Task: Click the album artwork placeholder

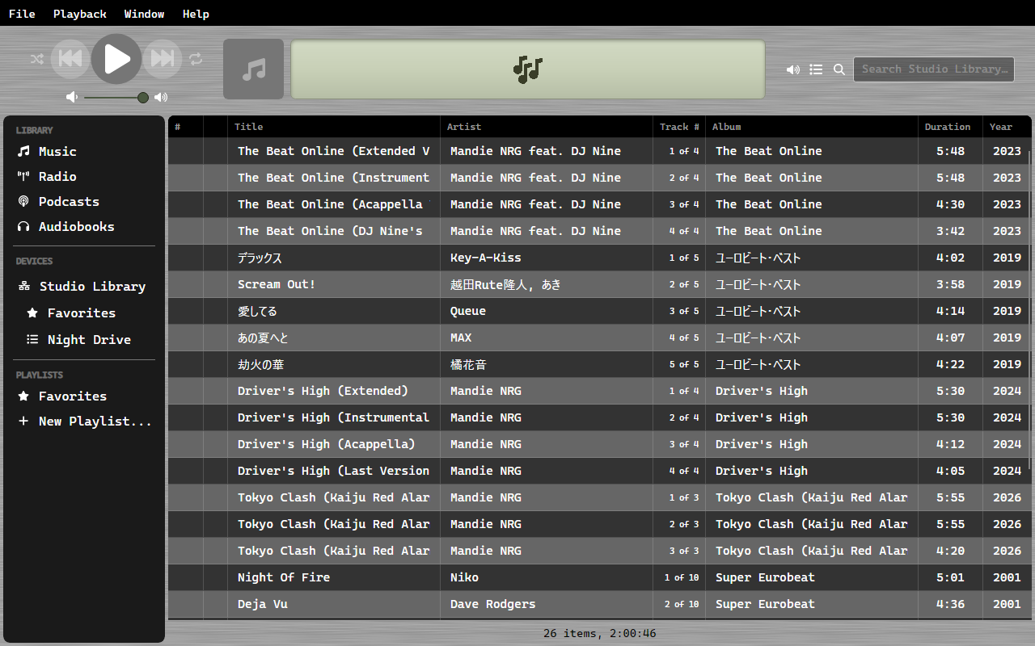Action: [254, 69]
